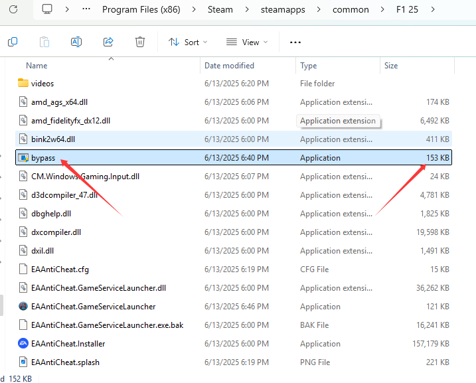Image resolution: width=476 pixels, height=383 pixels.
Task: Select the bypass application icon
Action: (23, 158)
